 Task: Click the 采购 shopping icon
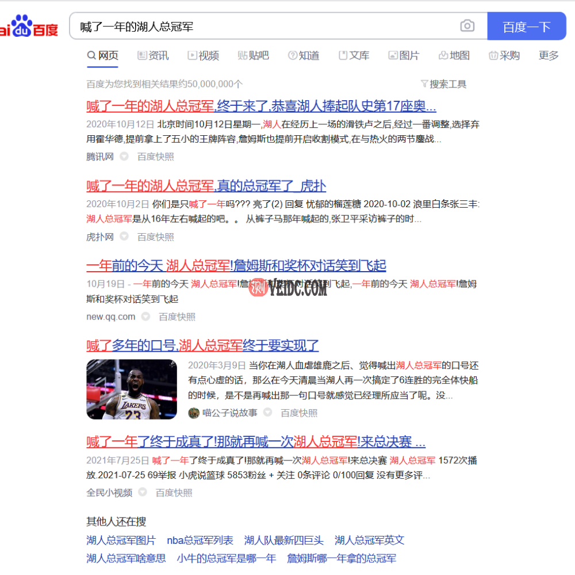tap(493, 55)
